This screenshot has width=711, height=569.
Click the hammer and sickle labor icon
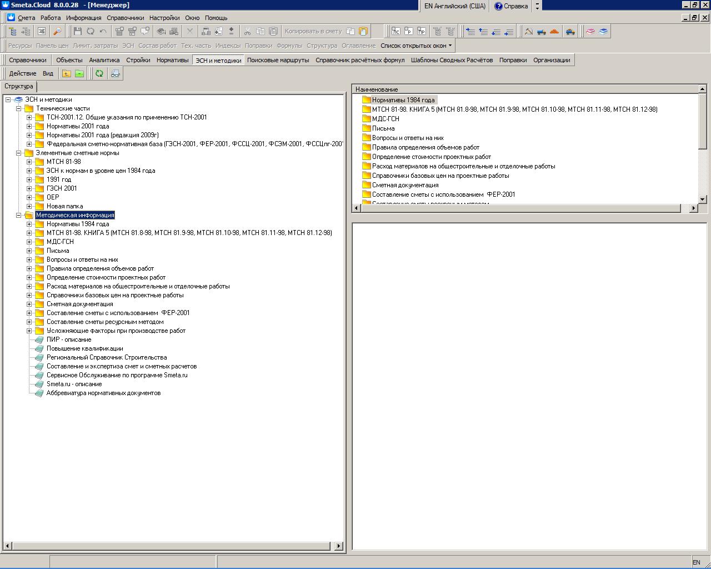point(529,31)
